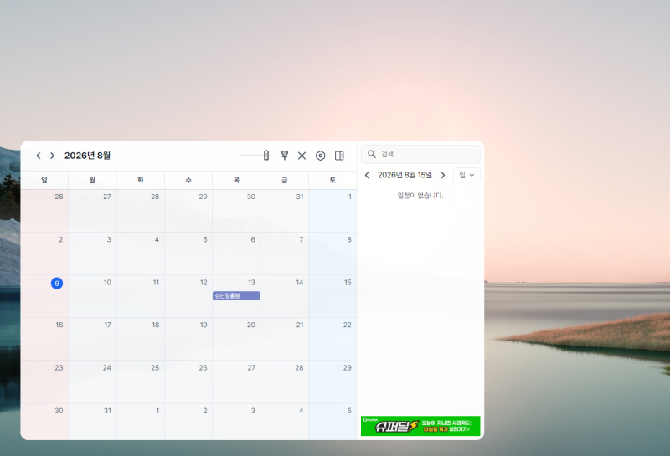This screenshot has width=670, height=456.
Task: Select August 10 date cell
Action: pyautogui.click(x=92, y=296)
